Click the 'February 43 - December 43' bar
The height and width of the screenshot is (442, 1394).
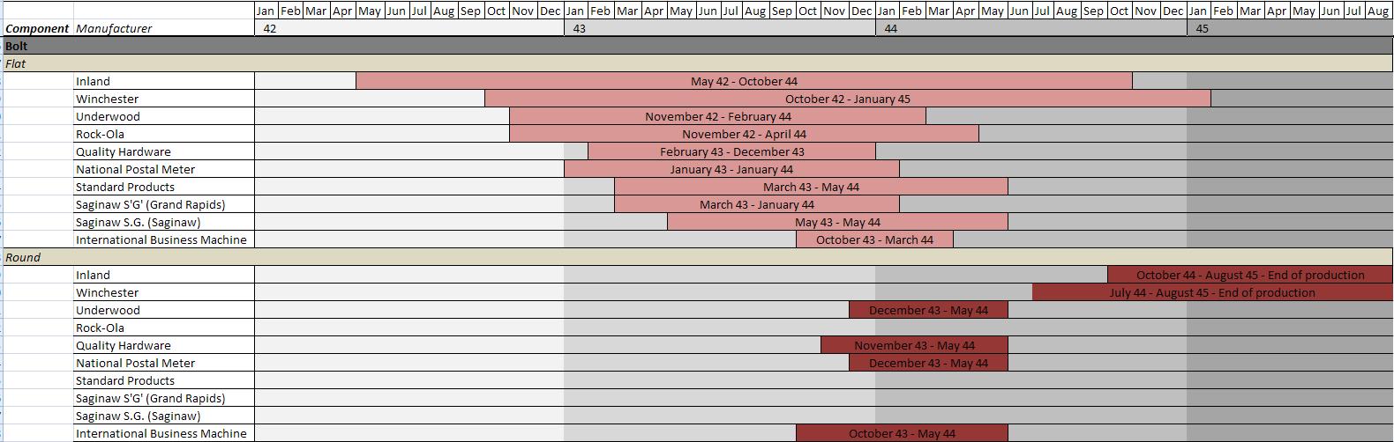[x=732, y=151]
